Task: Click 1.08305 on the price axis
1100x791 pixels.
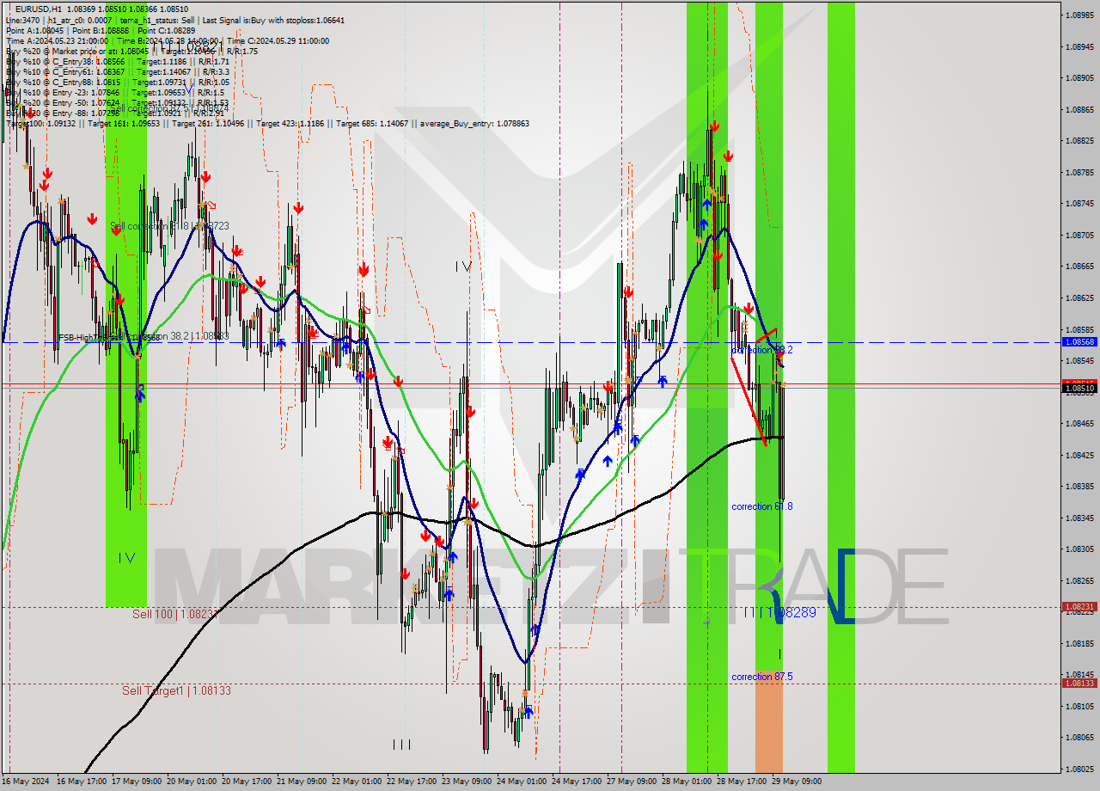Action: tap(1079, 549)
